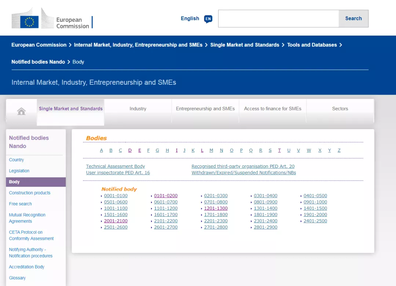Filter bodies by letter L
The height and width of the screenshot is (286, 396).
202,150
